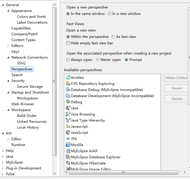Select Never open radio button

[98, 60]
